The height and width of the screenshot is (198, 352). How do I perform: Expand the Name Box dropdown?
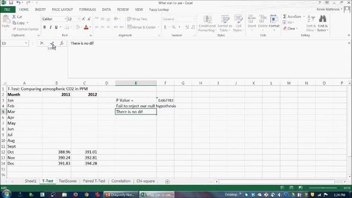[x=26, y=43]
